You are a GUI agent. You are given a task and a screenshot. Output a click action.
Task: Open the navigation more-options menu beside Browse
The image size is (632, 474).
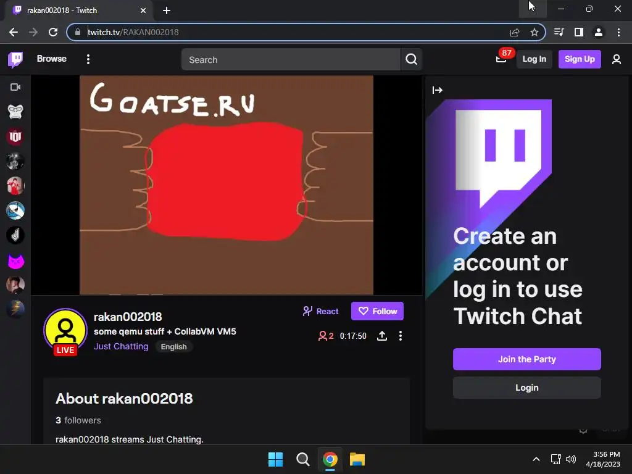88,59
